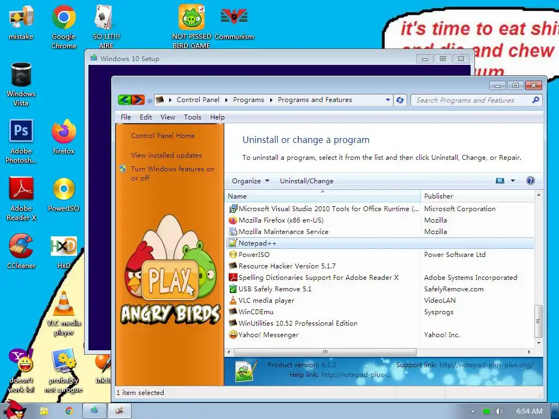Open Adobe Reader X desktop icon
Viewport: 559px width, 419px height.
click(x=21, y=199)
